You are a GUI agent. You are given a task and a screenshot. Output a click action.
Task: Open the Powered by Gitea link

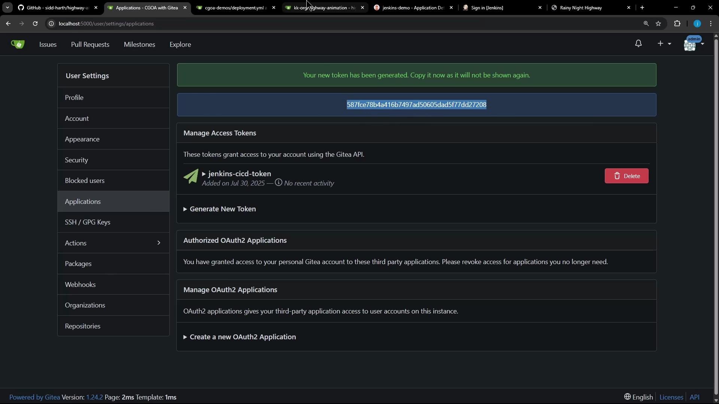pyautogui.click(x=34, y=397)
